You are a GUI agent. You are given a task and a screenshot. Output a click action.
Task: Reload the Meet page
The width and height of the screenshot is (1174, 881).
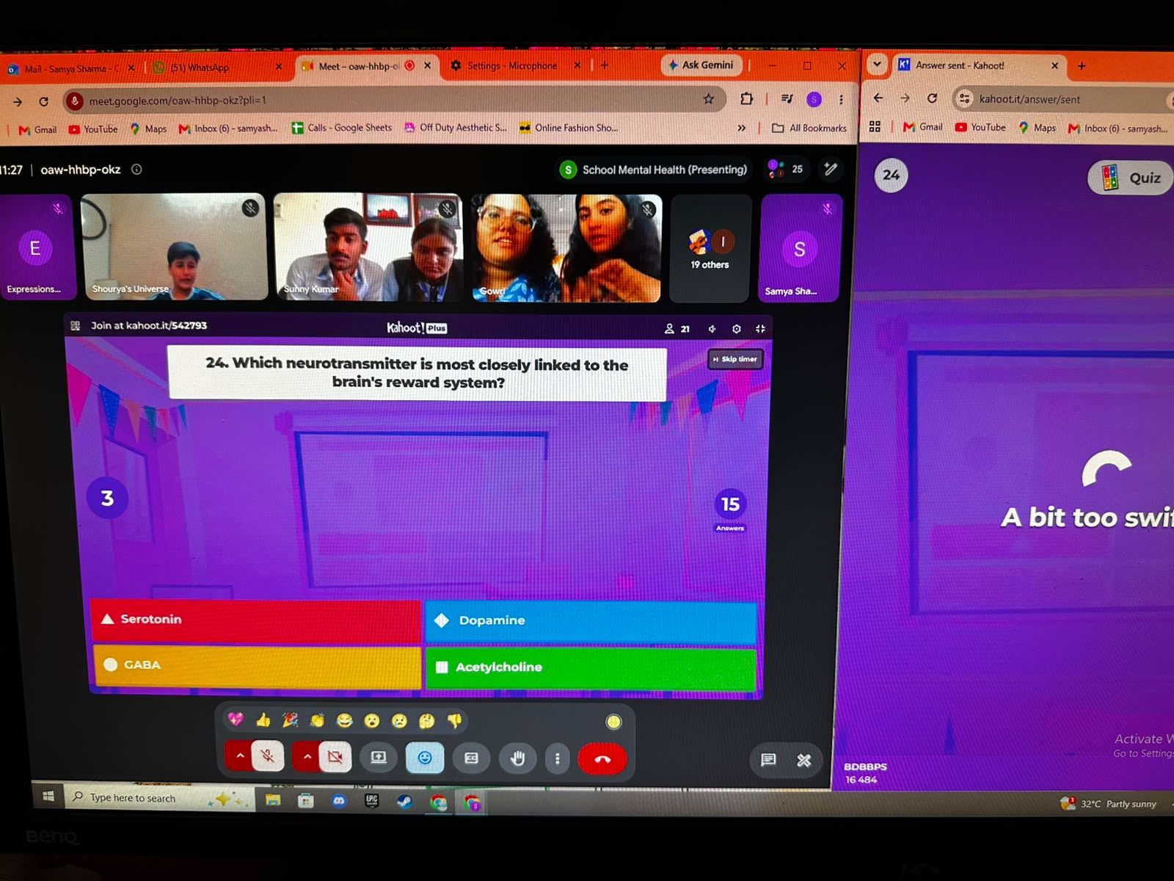44,101
